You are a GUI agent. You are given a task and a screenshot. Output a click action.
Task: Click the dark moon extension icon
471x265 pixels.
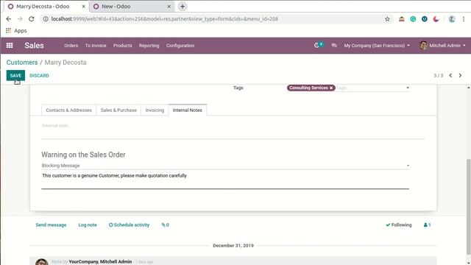(436, 19)
